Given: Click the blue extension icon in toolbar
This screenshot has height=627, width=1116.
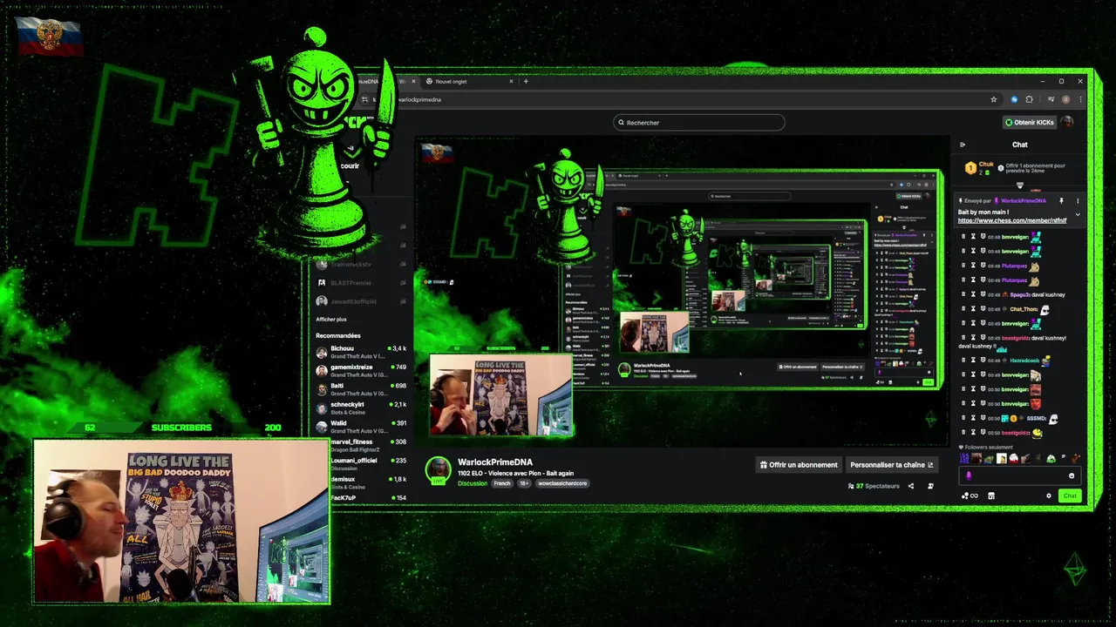Looking at the screenshot, I should tap(1014, 99).
